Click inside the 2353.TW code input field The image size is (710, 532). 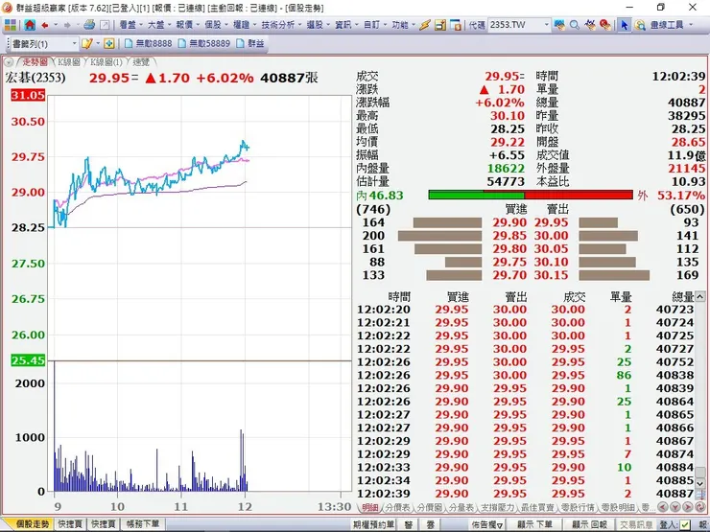[x=514, y=25]
